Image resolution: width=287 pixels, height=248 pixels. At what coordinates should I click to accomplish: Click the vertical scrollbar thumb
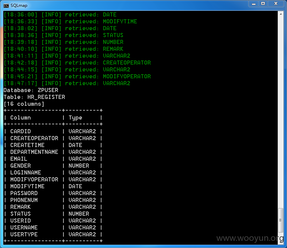pos(280,220)
